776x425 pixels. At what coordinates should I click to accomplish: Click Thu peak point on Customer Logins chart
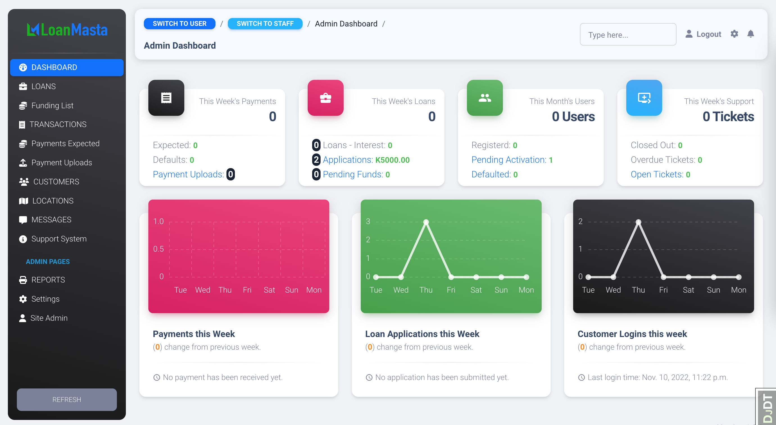638,222
